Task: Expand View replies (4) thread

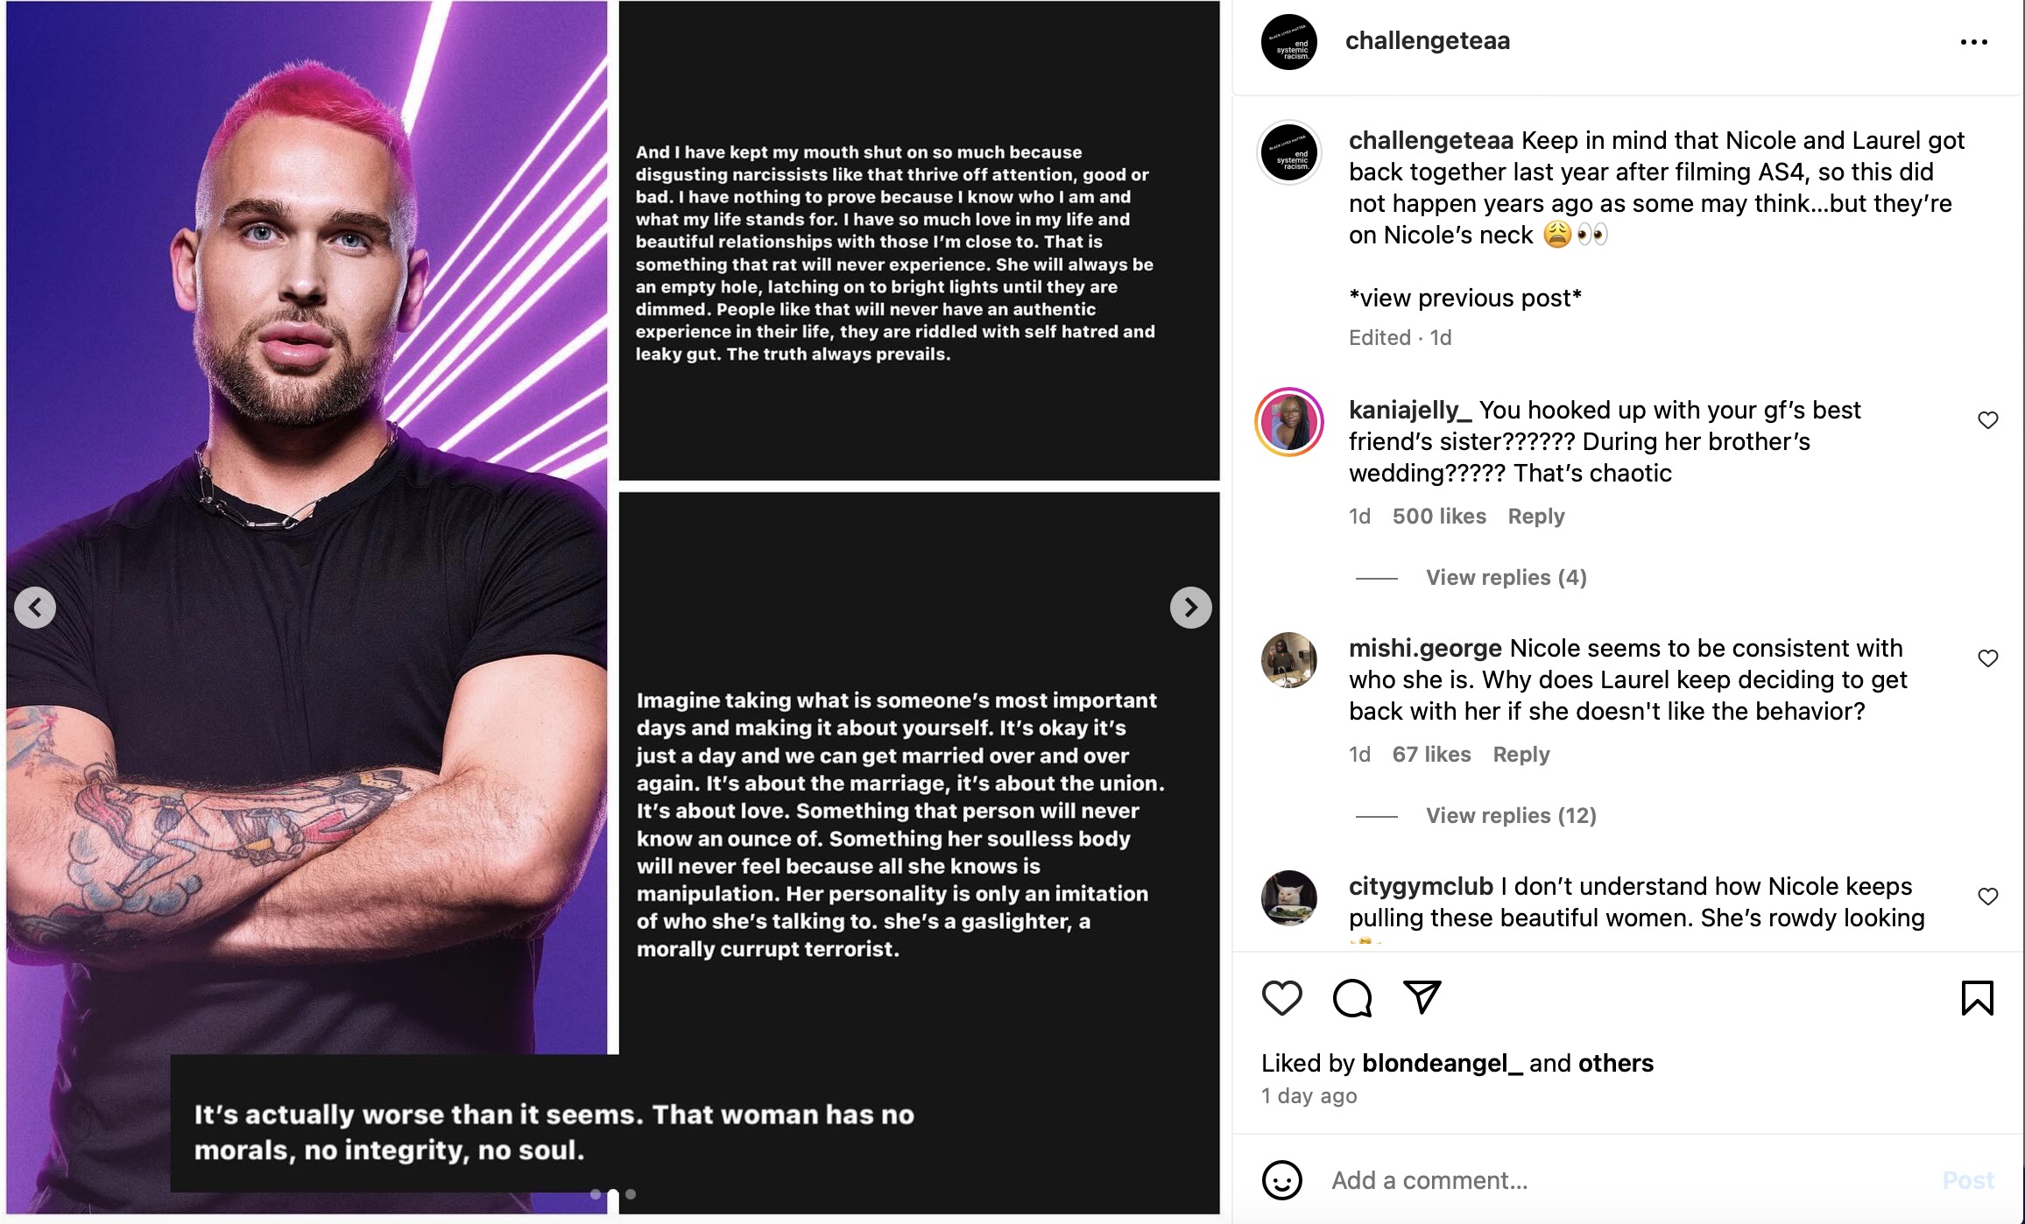Action: click(1506, 578)
